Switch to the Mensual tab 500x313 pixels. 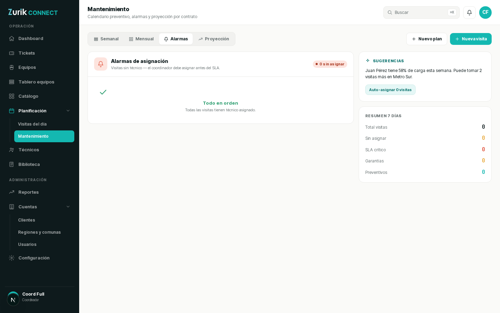141,39
